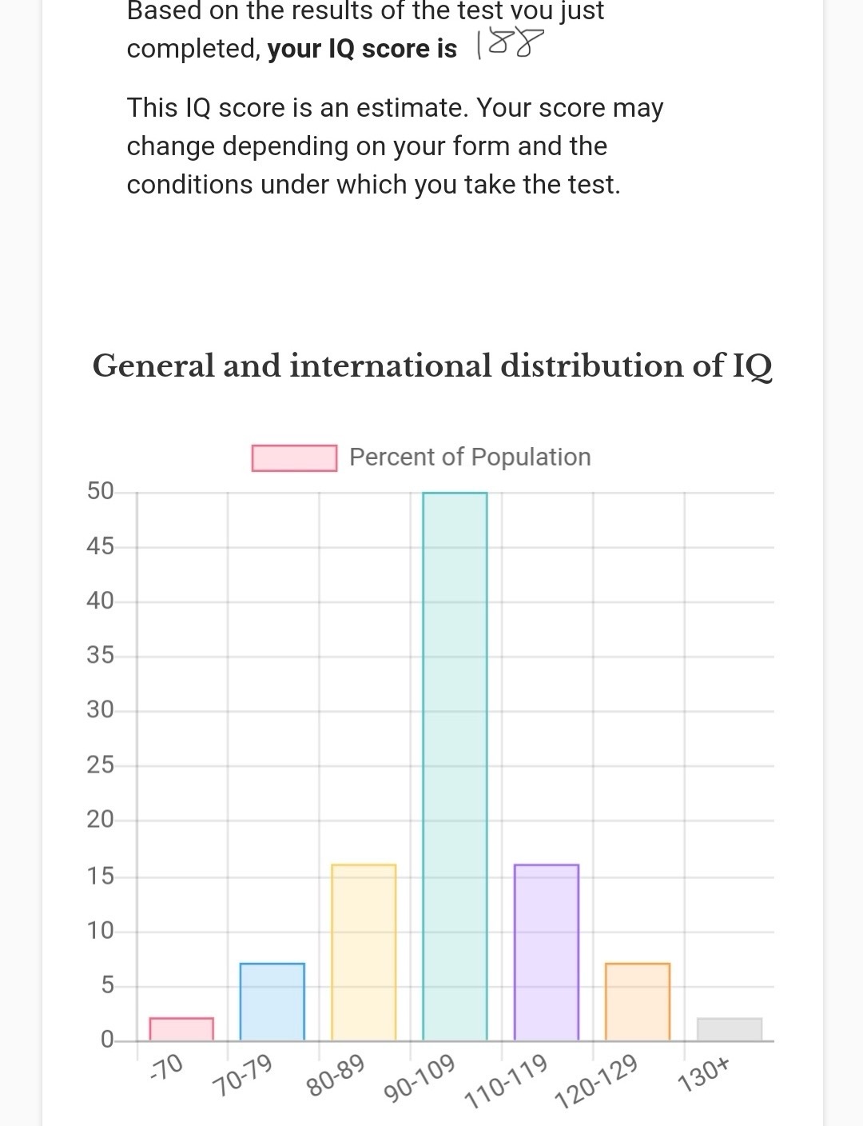Click the 0 value on the y-axis
863x1126 pixels.
(x=107, y=1040)
